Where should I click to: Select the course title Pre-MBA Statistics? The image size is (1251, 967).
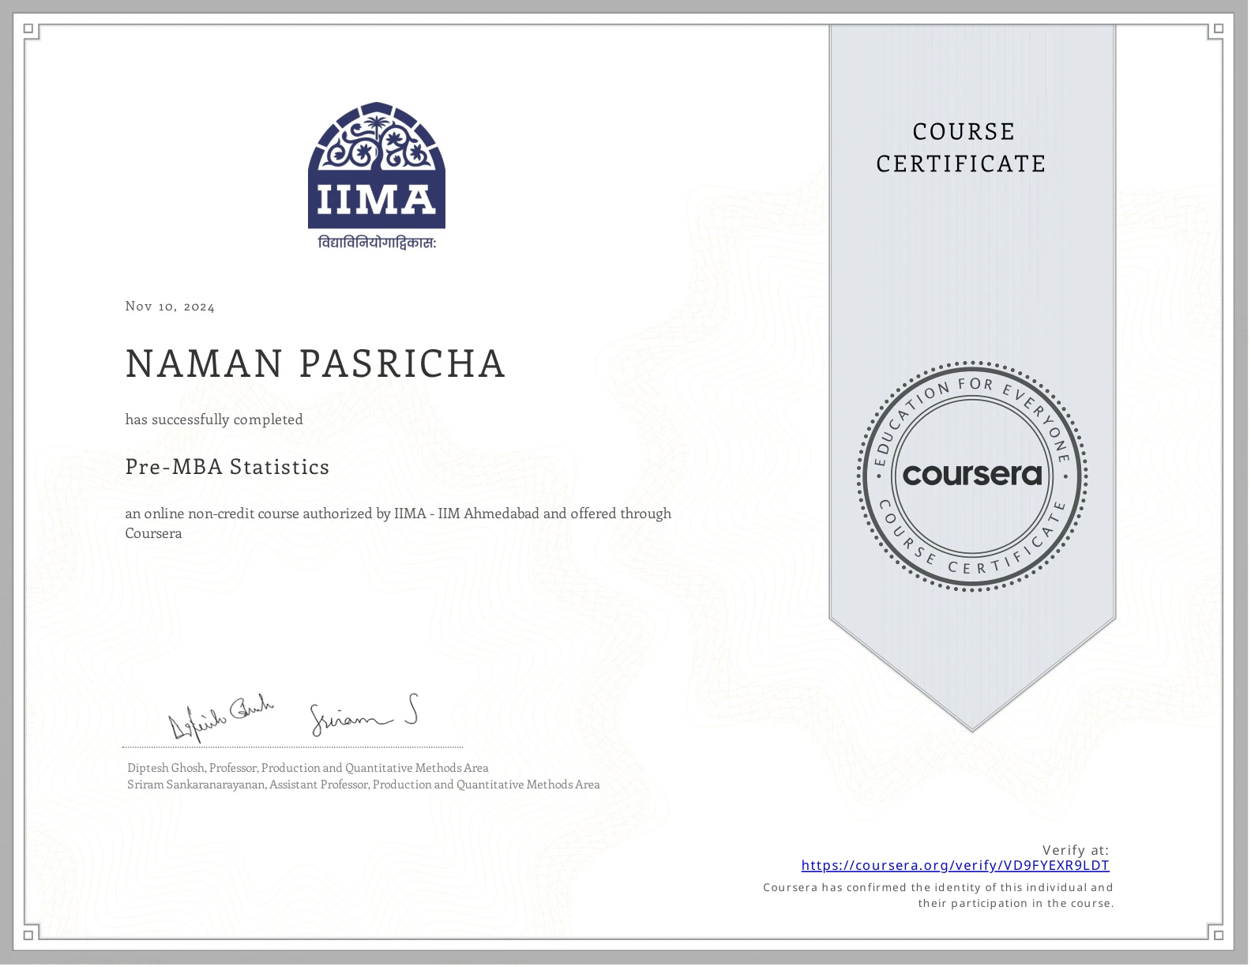[x=227, y=467]
